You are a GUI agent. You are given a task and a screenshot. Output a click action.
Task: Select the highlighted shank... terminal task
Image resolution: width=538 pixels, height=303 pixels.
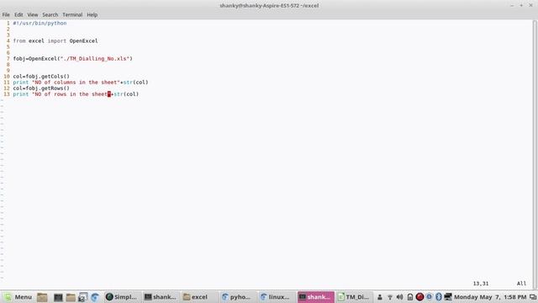[316, 297]
